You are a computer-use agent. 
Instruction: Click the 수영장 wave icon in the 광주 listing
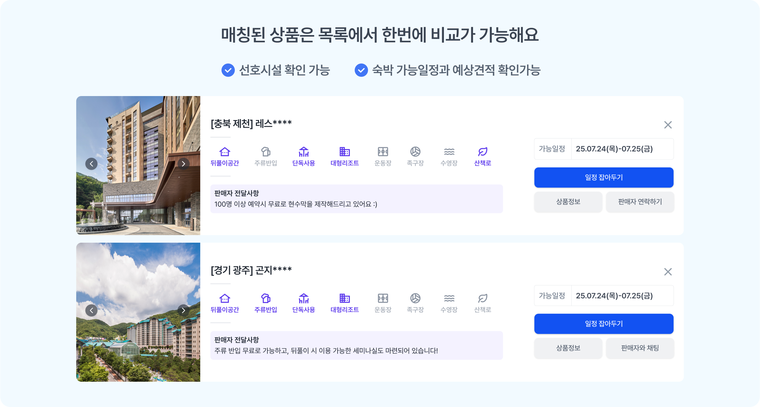tap(449, 298)
